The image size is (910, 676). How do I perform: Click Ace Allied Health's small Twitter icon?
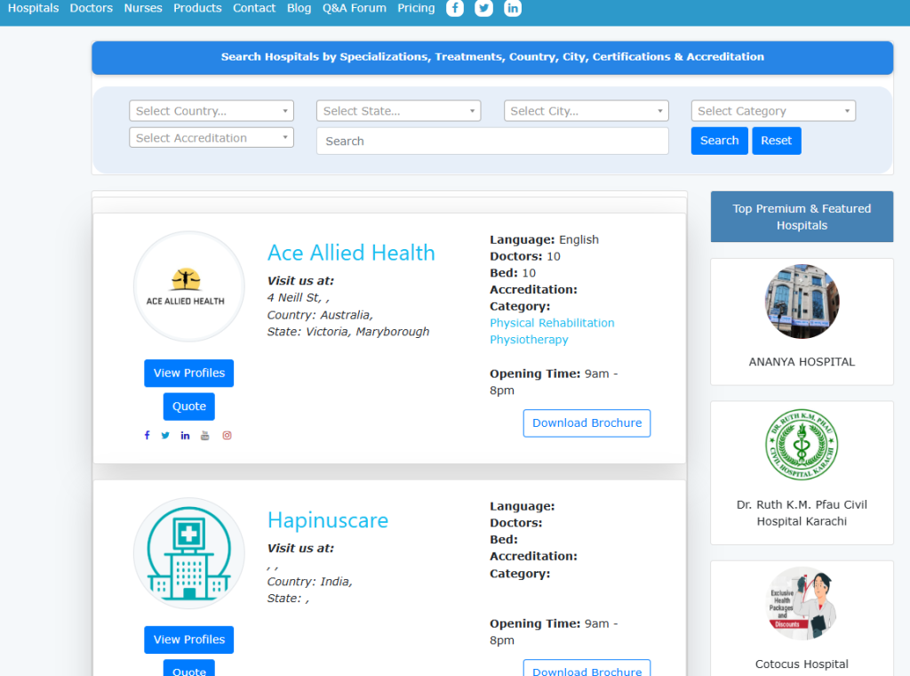click(165, 435)
